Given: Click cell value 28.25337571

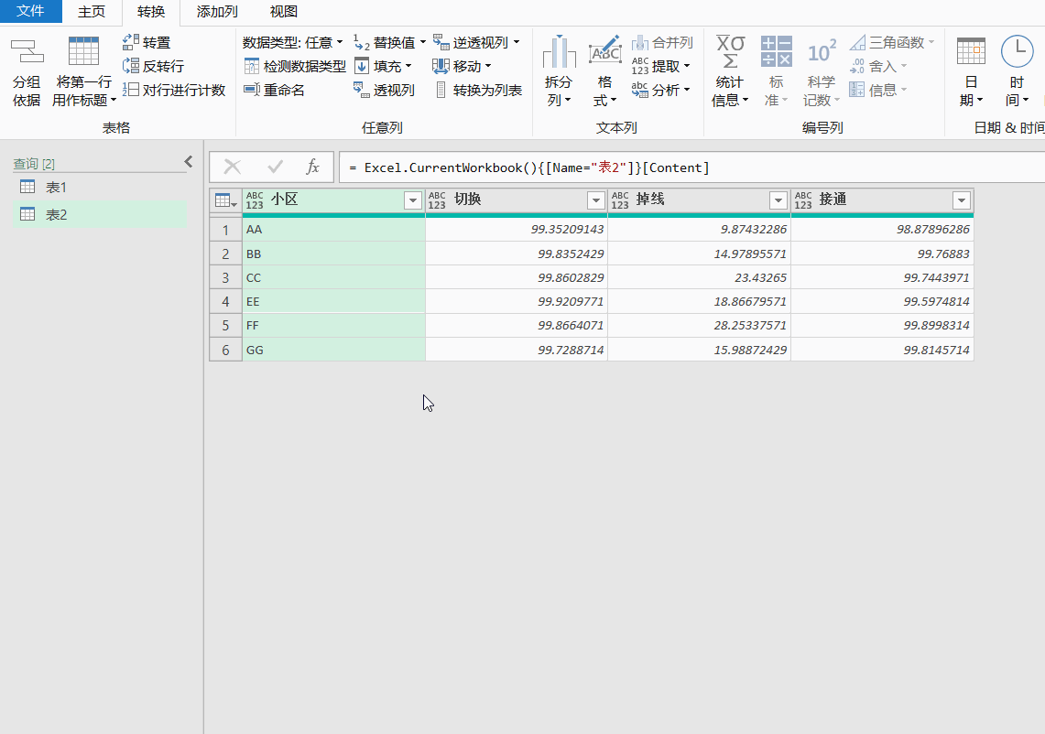Looking at the screenshot, I should [699, 326].
